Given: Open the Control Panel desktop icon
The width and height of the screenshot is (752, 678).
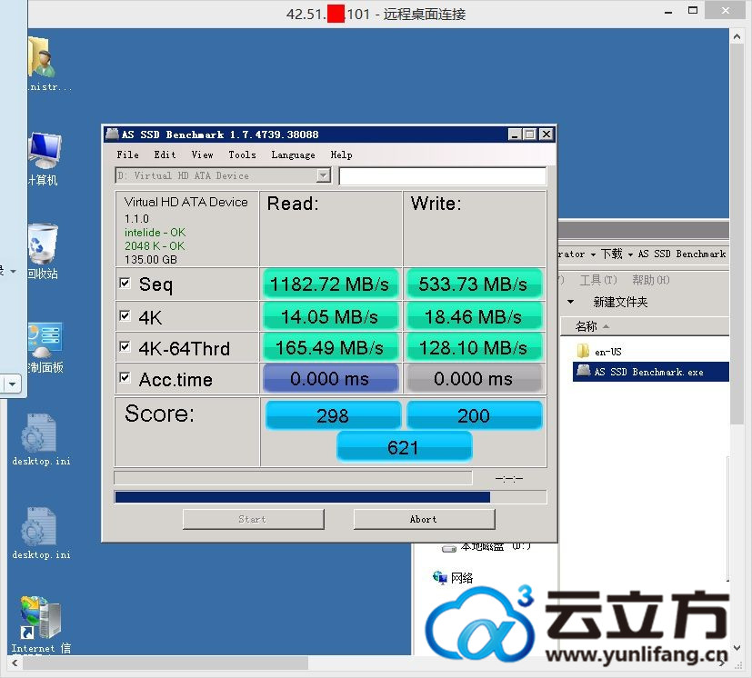Looking at the screenshot, I should [45, 341].
